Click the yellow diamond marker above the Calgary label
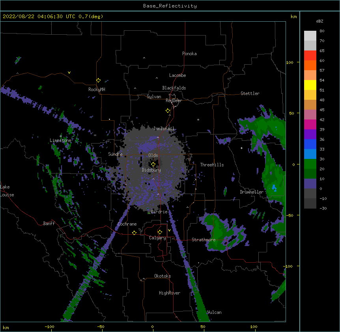This screenshot has width=340, height=332. [x=160, y=232]
